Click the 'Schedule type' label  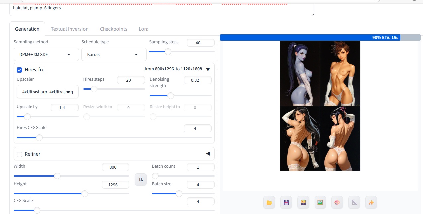[95, 42]
